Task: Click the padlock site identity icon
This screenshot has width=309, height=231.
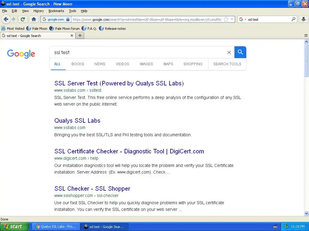Action: pyautogui.click(x=68, y=19)
